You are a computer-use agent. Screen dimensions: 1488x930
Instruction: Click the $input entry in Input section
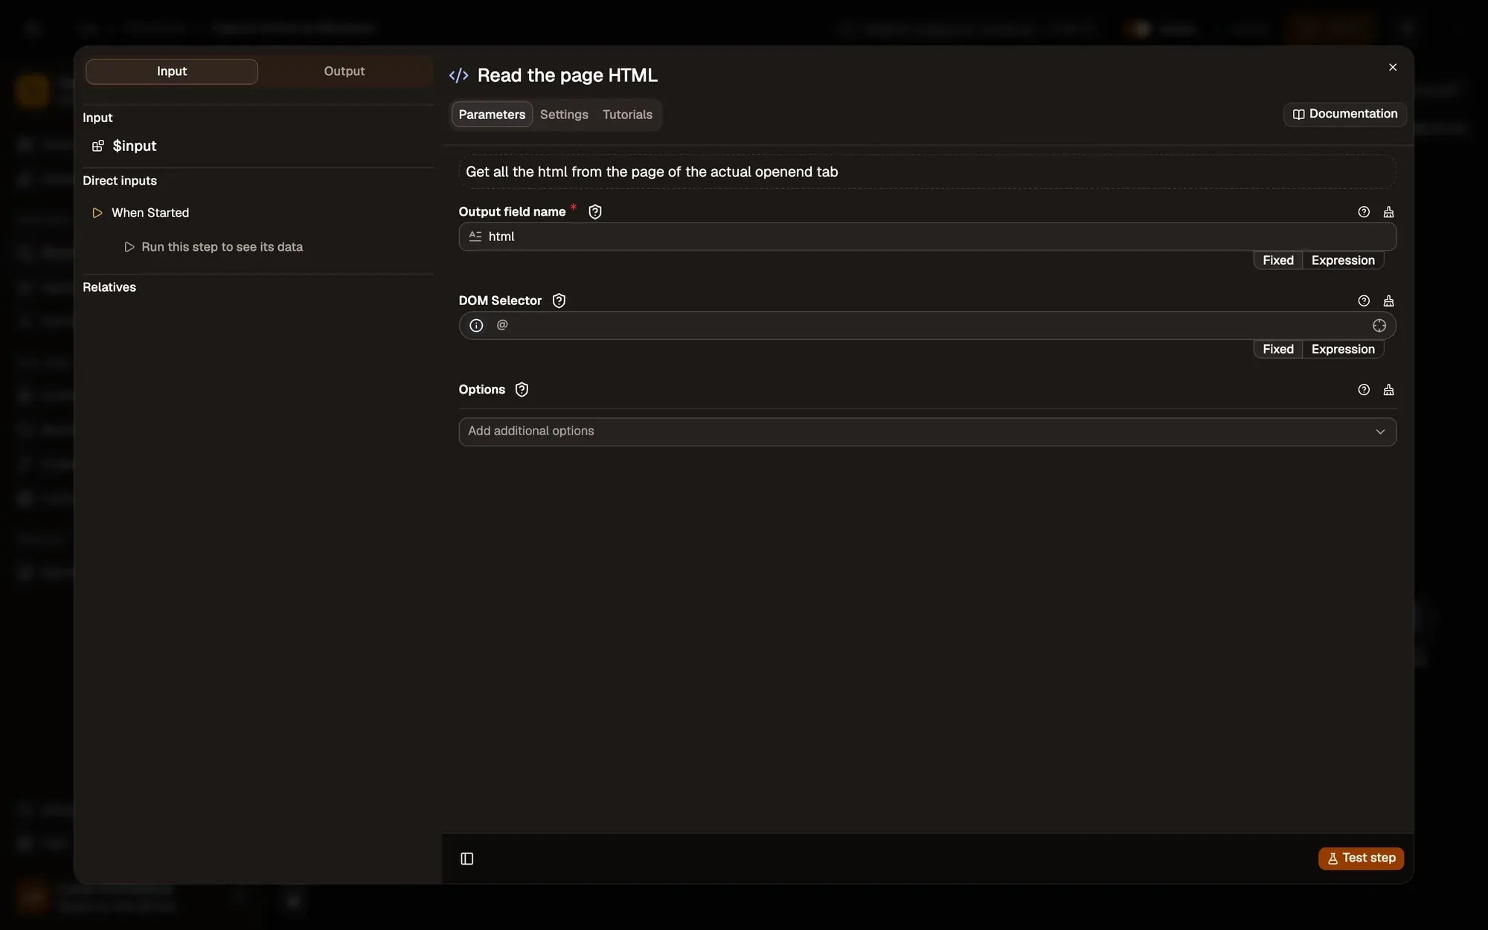134,146
